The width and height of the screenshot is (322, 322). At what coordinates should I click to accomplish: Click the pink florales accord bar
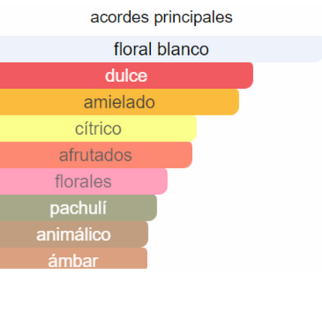84,181
